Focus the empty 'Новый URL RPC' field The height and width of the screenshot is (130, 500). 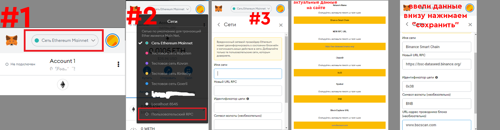248,91
